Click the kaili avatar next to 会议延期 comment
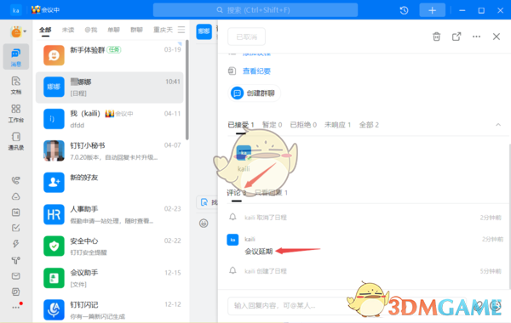Screen dimensions: 511x323 click(x=233, y=240)
